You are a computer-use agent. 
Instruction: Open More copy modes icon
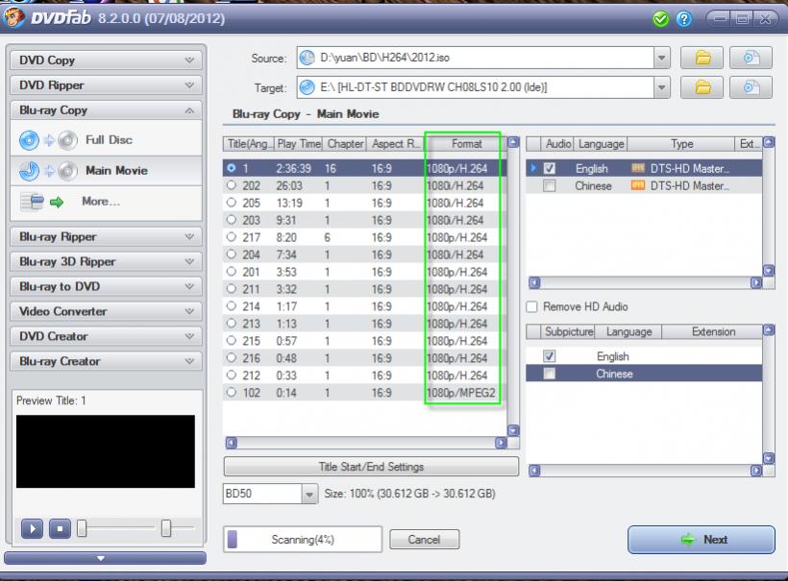click(42, 202)
